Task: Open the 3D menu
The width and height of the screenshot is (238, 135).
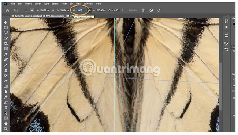Action: point(71,4)
